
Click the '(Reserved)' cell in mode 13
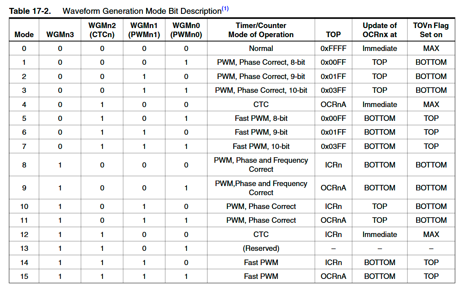tap(261, 248)
